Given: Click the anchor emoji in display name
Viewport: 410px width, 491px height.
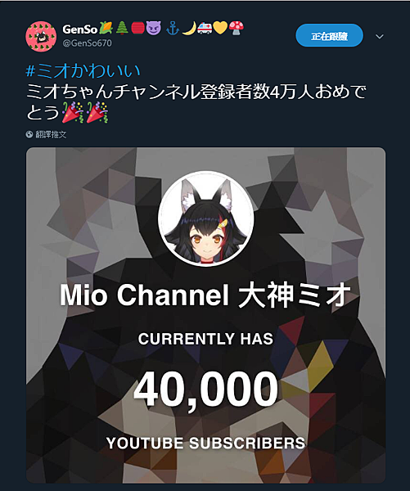Looking at the screenshot, I should click(x=173, y=29).
